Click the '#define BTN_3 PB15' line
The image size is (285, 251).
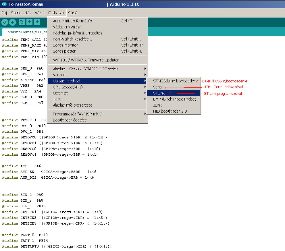click(24, 206)
